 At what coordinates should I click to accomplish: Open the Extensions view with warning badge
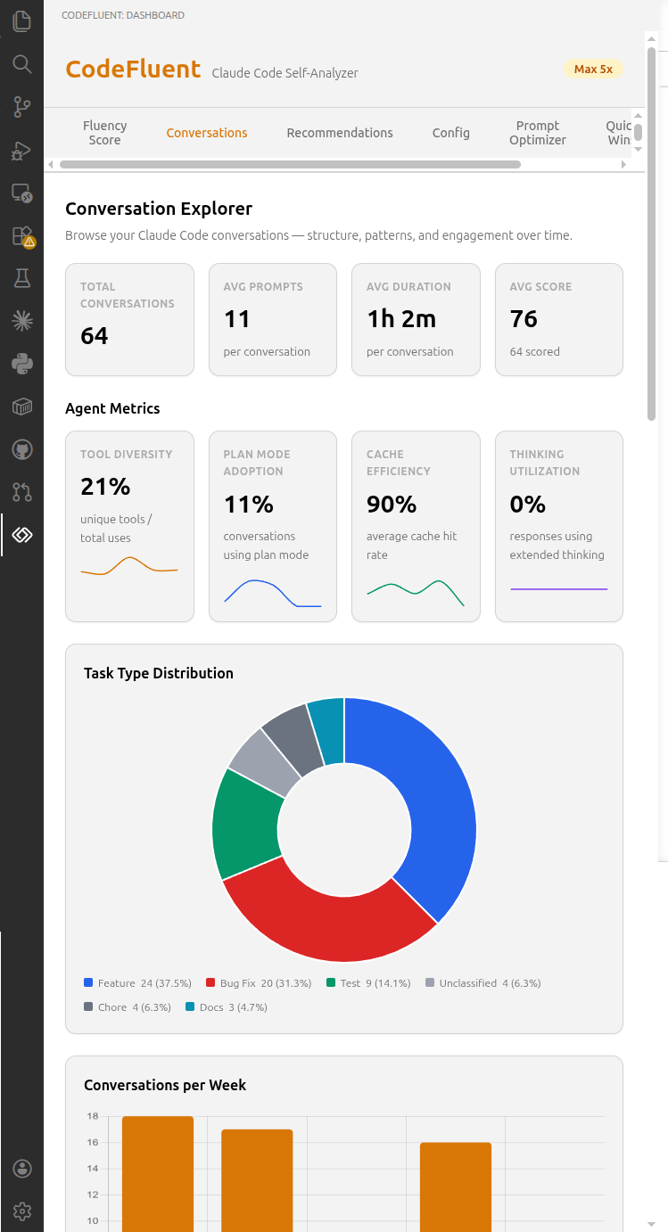pos(21,235)
